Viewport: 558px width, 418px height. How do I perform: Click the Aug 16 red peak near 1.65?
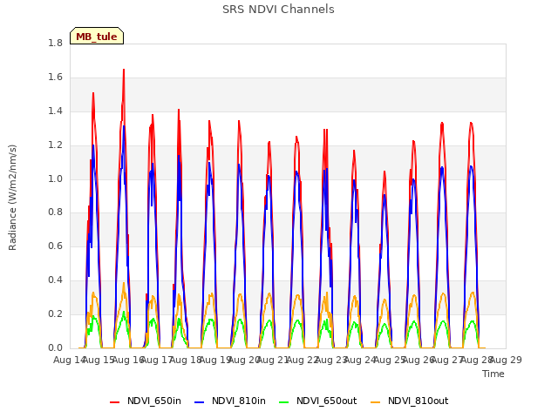pos(124,70)
